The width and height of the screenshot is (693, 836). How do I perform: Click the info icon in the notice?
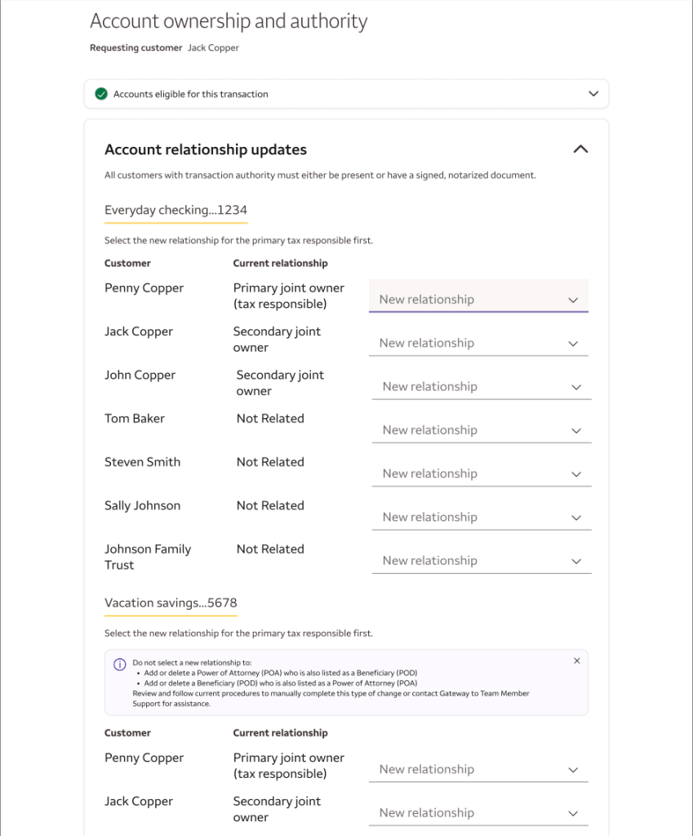pyautogui.click(x=120, y=665)
